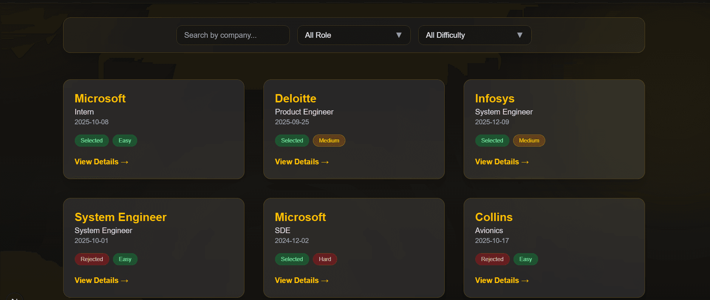Click the Rejected badge on System Engineer card

(92, 259)
